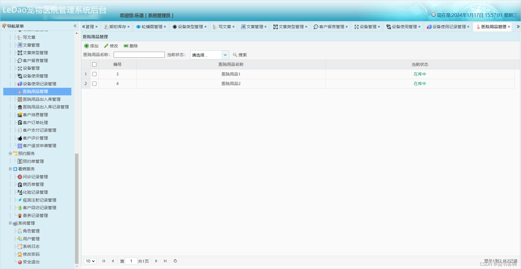Click inside the 医院用品名称 input field
The image size is (521, 269).
point(139,54)
